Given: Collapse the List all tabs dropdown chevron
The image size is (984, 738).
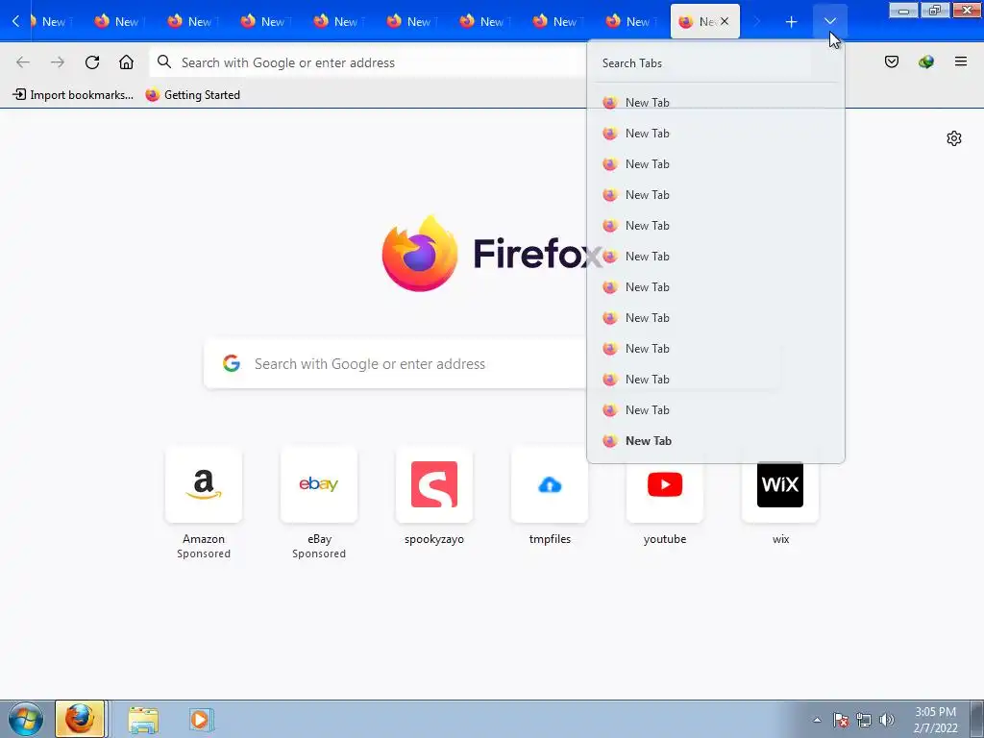Looking at the screenshot, I should coord(829,22).
